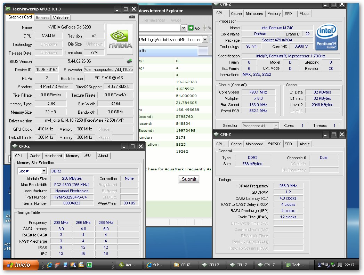This screenshot has height=275, width=364.
Task: Open About tab in top CPU-Z window
Action: pos(304,14)
